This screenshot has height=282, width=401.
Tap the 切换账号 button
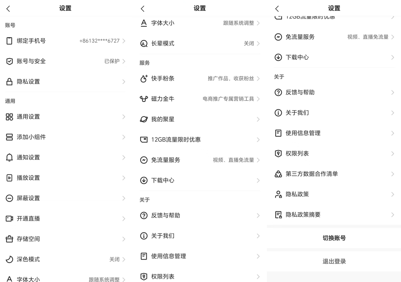333,238
